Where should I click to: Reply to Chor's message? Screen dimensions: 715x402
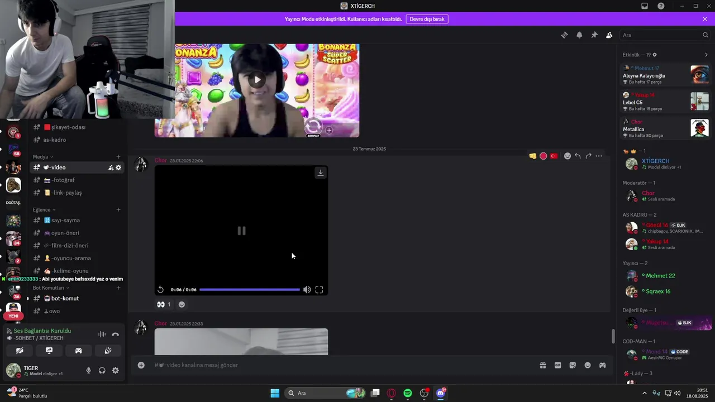pyautogui.click(x=578, y=156)
